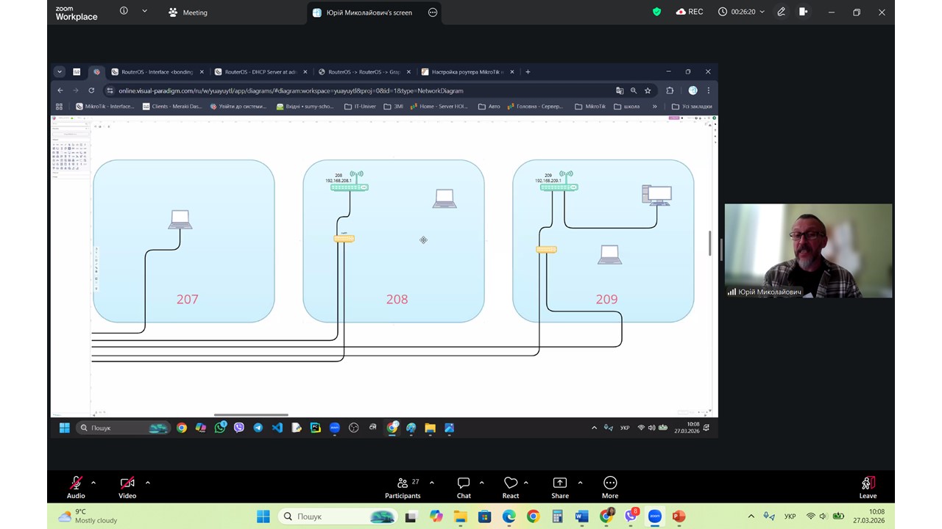Screen dimensions: 942x529
Task: Expand video options arrow next to Video
Action: (148, 483)
